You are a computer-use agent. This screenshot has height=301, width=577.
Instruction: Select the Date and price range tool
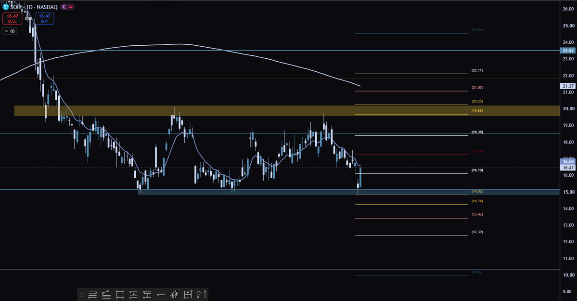coord(188,294)
